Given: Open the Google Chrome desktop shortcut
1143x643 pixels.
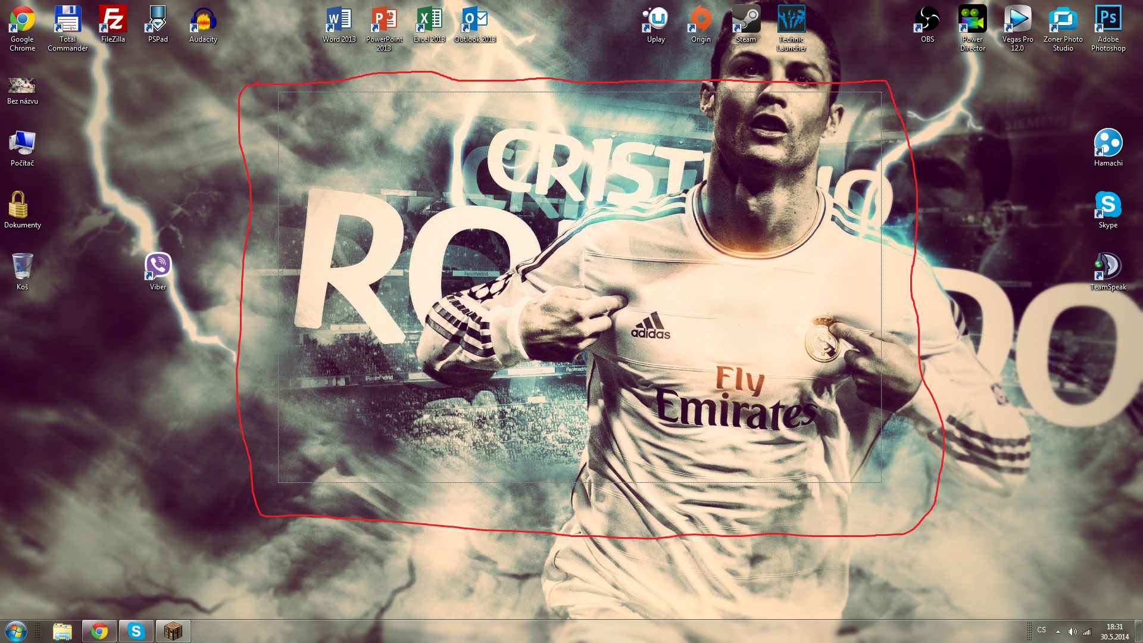Looking at the screenshot, I should coord(22,20).
